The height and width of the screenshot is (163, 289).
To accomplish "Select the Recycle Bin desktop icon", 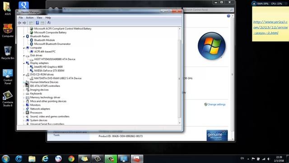I will (8, 53).
